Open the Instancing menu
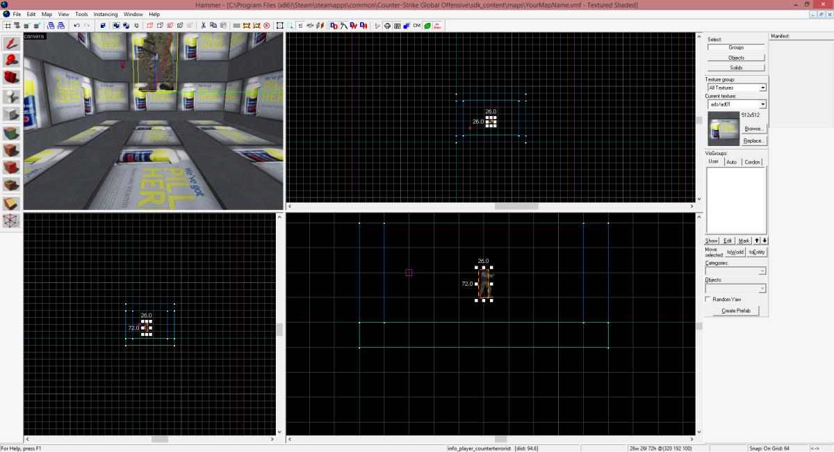Viewport: 834px width, 452px height. tap(106, 14)
